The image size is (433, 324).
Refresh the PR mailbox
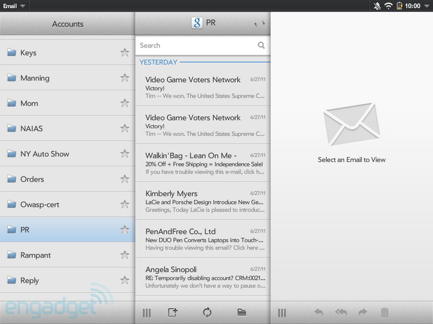point(207,313)
